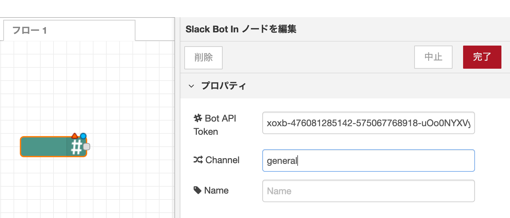Click the tag icon next to Name field
510x218 pixels.
pos(197,190)
